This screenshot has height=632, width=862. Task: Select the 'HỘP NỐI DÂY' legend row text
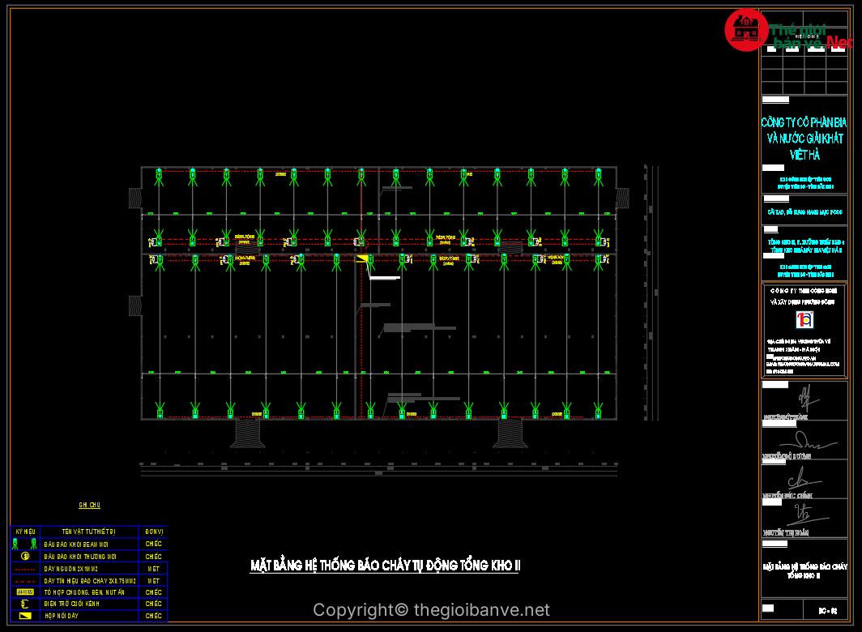[62, 617]
